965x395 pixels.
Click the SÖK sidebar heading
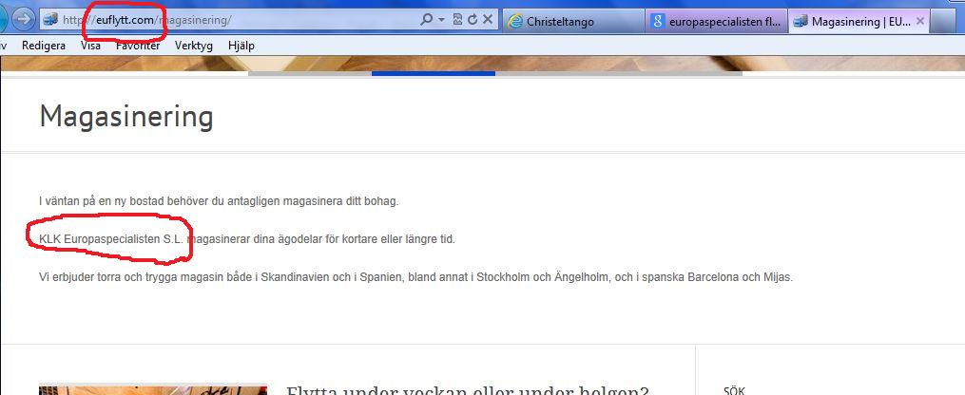tap(734, 390)
